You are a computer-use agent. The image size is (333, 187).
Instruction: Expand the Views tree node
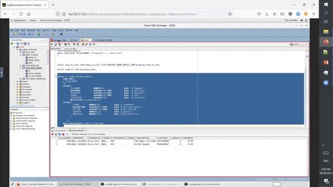click(x=17, y=82)
